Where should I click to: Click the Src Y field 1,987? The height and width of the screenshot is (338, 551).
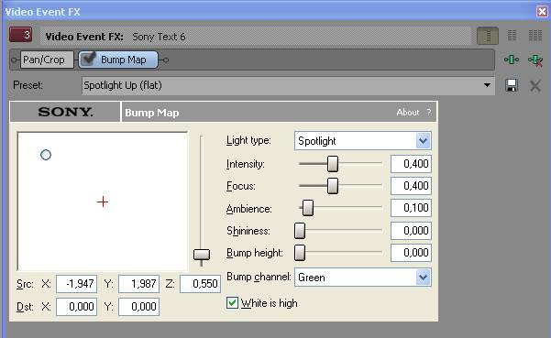tap(138, 284)
